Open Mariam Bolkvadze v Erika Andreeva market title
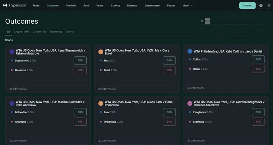Image resolution: width=273 pixels, height=145 pixels. point(50,103)
